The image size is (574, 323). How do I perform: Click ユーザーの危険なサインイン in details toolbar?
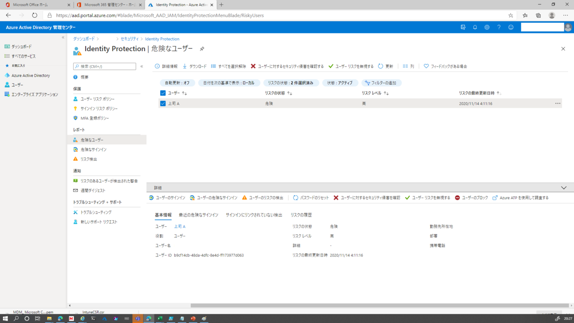[213, 198]
